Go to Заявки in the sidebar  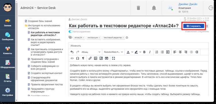pos(7,22)
